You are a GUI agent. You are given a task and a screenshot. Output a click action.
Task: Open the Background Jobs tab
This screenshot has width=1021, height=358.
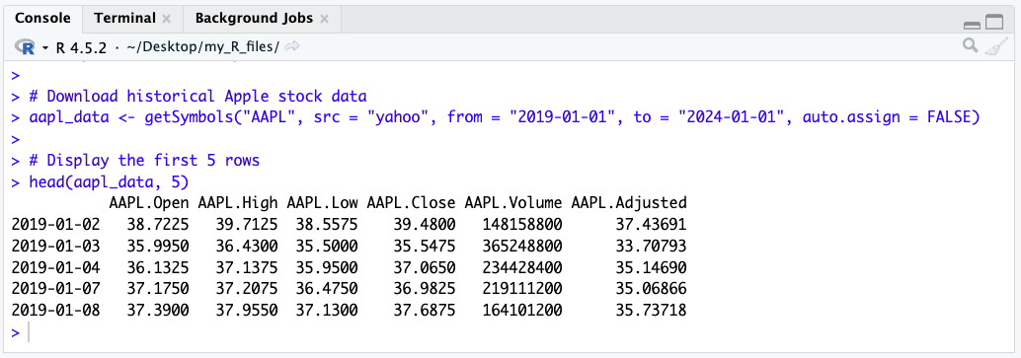tap(254, 18)
